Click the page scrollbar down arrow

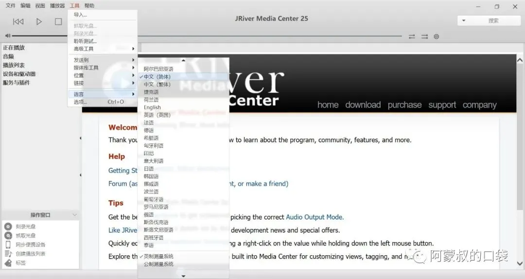tap(520, 263)
